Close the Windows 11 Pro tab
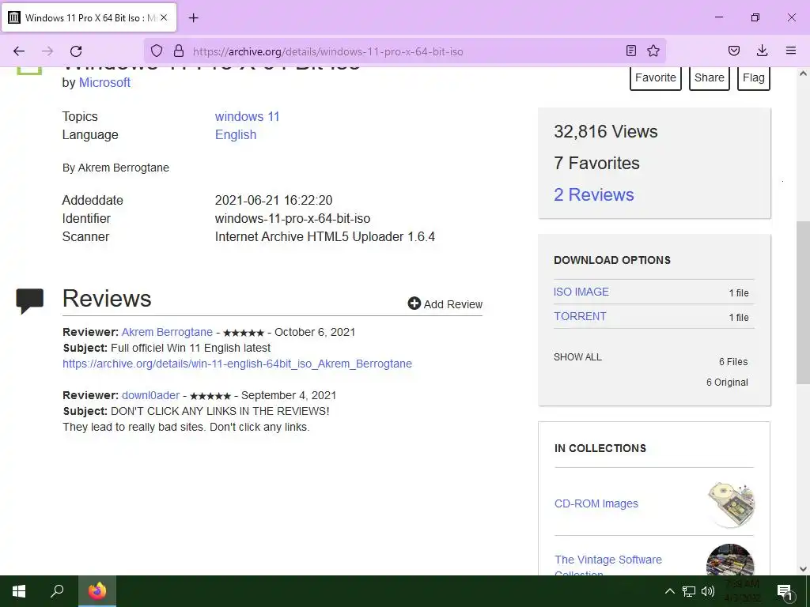Screen dimensions: 810x607 pos(164,17)
